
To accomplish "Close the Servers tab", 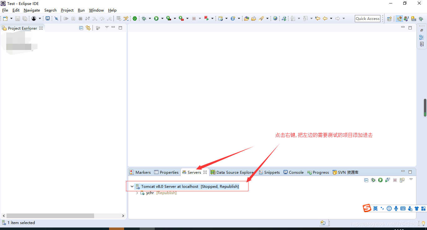I will point(205,172).
